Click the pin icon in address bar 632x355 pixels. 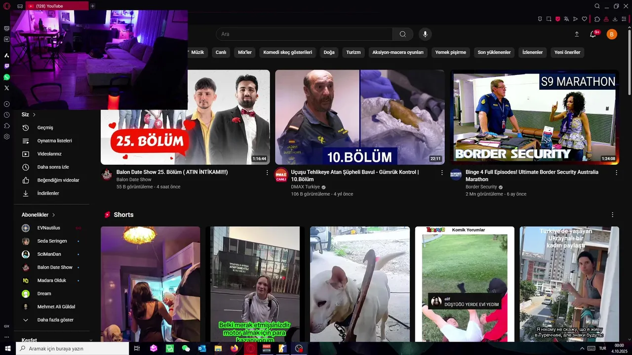[x=540, y=19]
